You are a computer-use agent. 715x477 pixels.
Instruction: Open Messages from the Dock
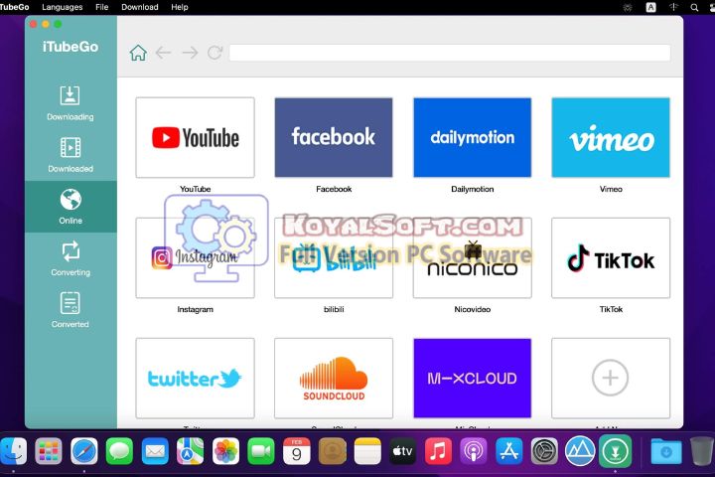click(119, 451)
